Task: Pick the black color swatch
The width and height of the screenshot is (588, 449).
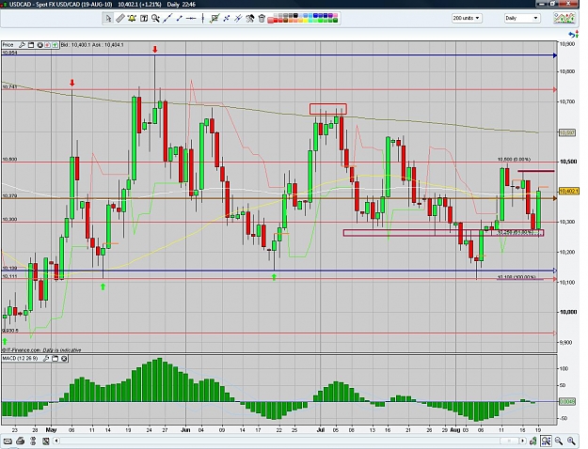Action: pos(295,16)
